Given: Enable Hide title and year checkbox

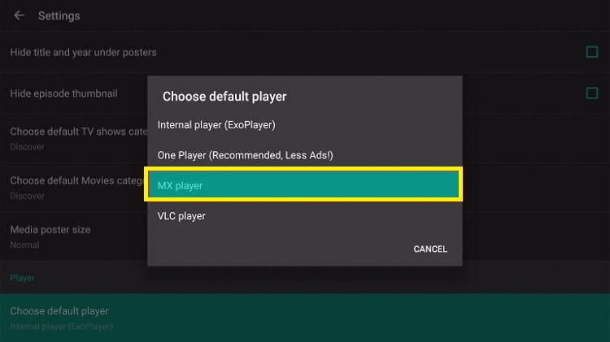Looking at the screenshot, I should [592, 52].
